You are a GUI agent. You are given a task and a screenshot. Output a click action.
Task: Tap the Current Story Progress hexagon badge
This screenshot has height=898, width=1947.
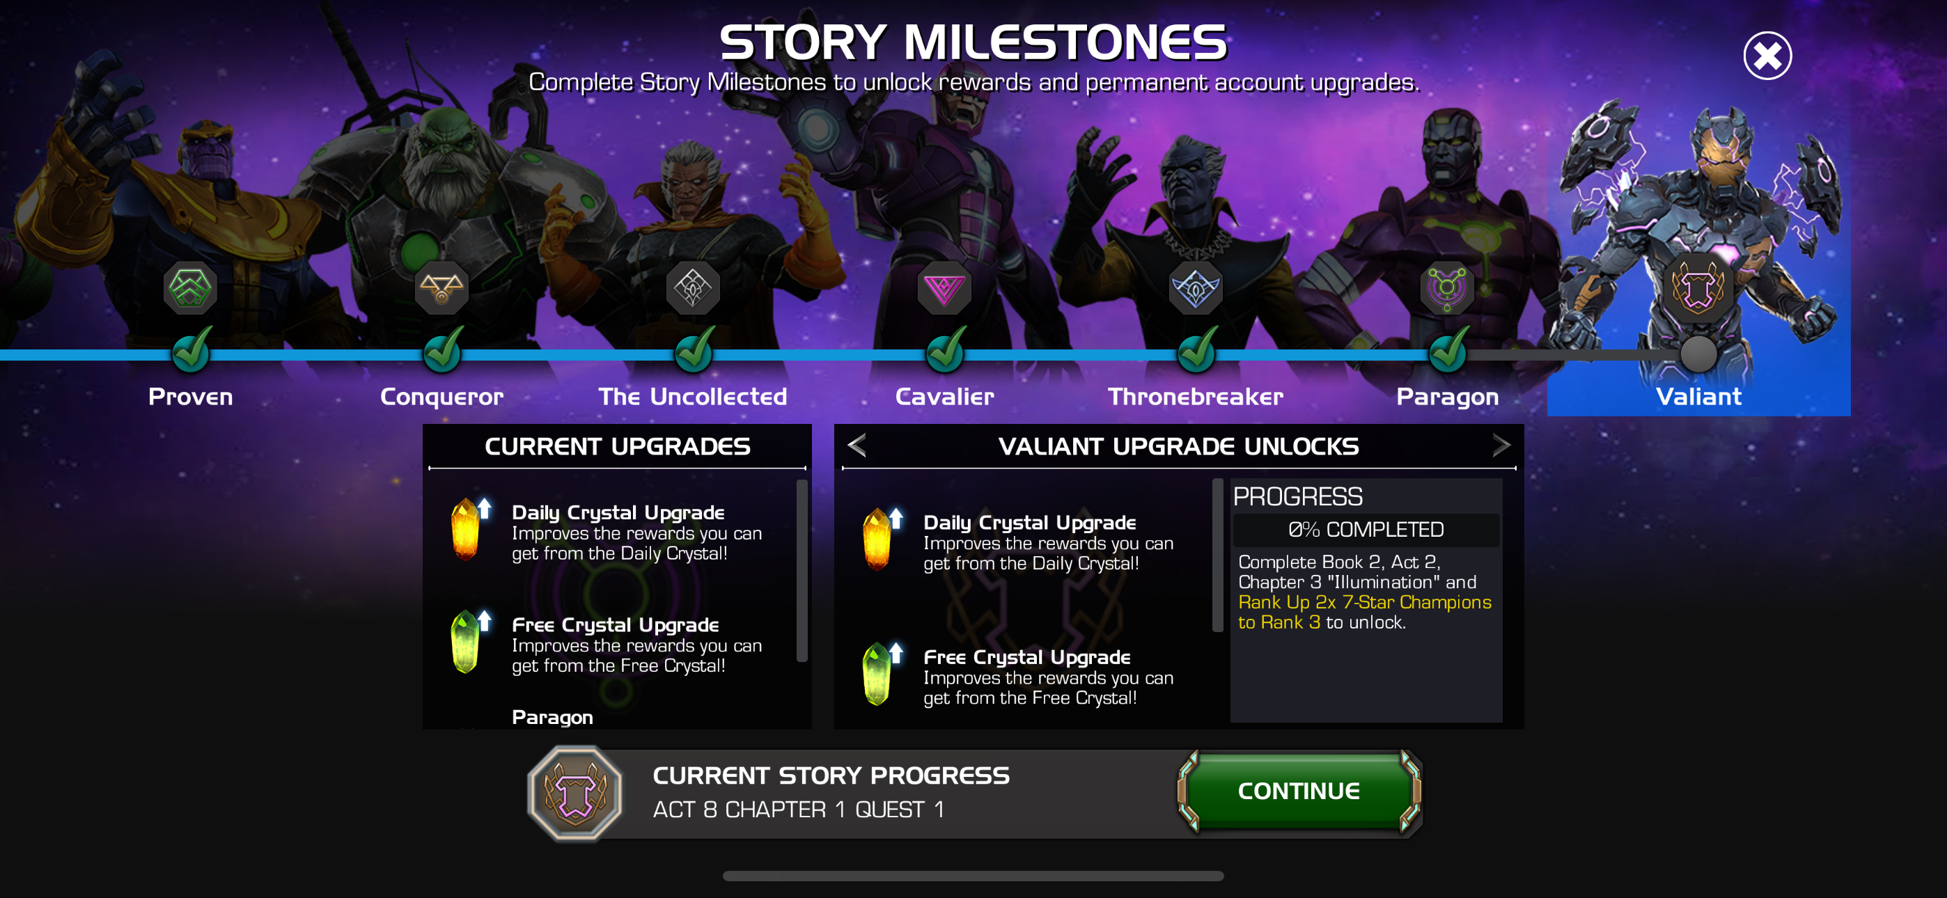tap(576, 793)
